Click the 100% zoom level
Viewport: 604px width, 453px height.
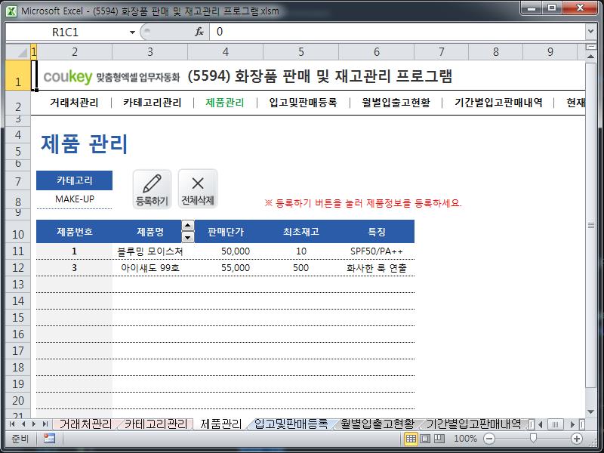465,439
